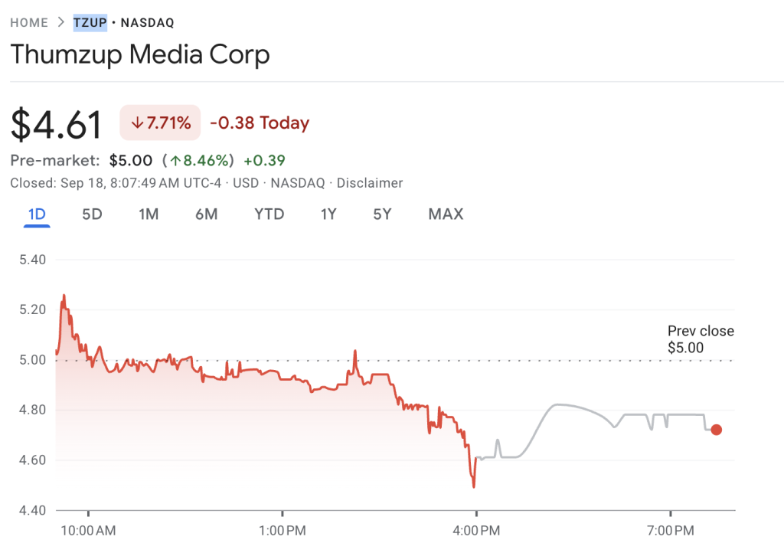Show the MAX range chart
The image size is (784, 553).
[x=446, y=214]
